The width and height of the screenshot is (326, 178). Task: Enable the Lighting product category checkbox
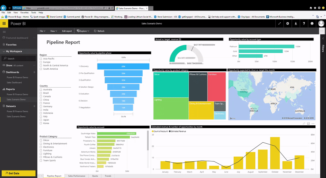(41, 154)
